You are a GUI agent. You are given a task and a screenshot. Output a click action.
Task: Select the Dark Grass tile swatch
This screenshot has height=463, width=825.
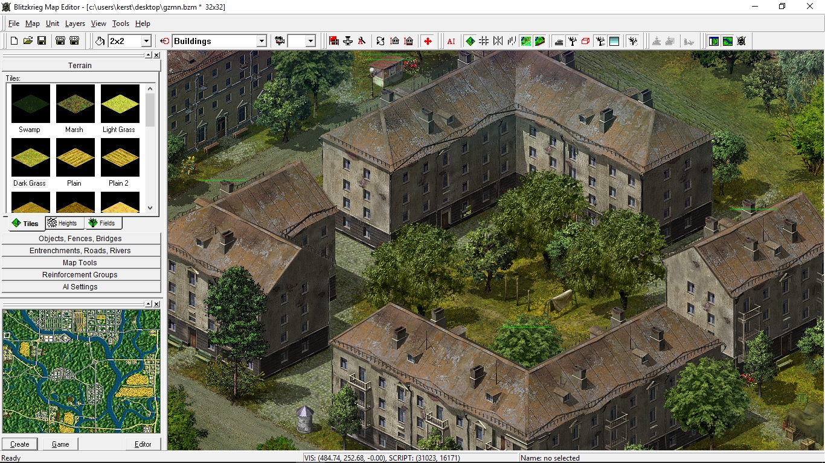click(x=30, y=157)
